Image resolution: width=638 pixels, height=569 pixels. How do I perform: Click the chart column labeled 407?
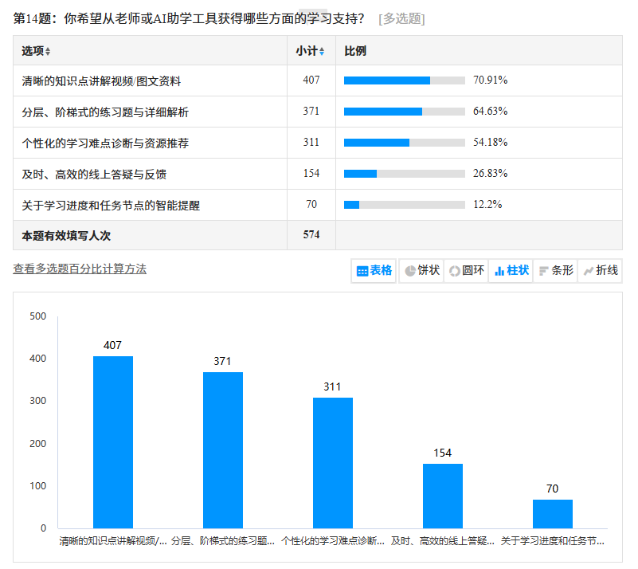[x=113, y=442]
